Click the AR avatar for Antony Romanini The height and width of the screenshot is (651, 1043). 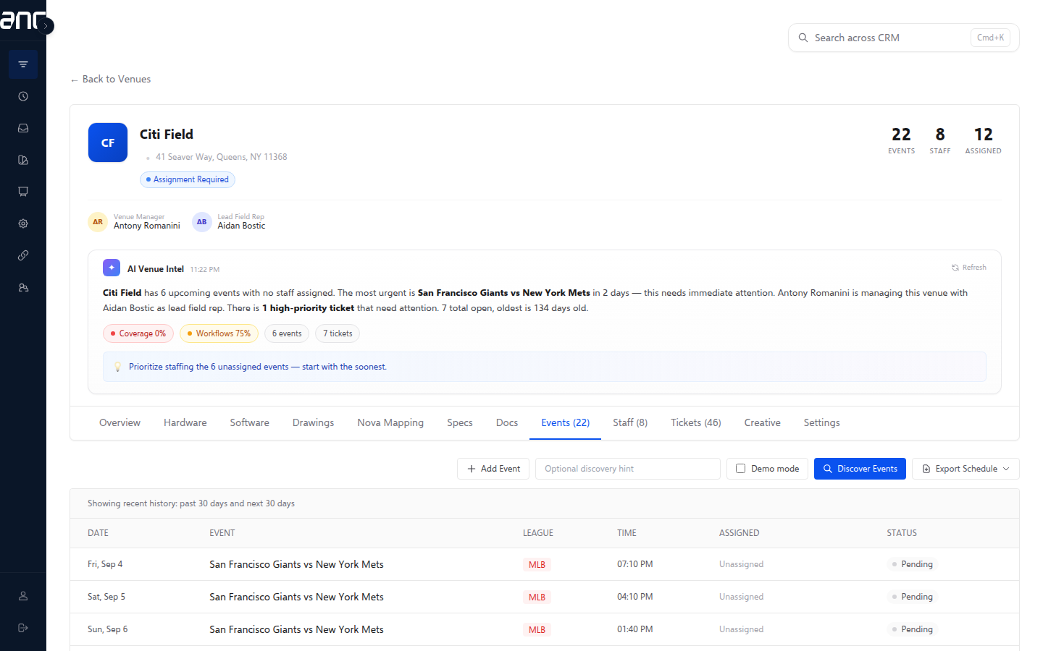click(x=98, y=222)
